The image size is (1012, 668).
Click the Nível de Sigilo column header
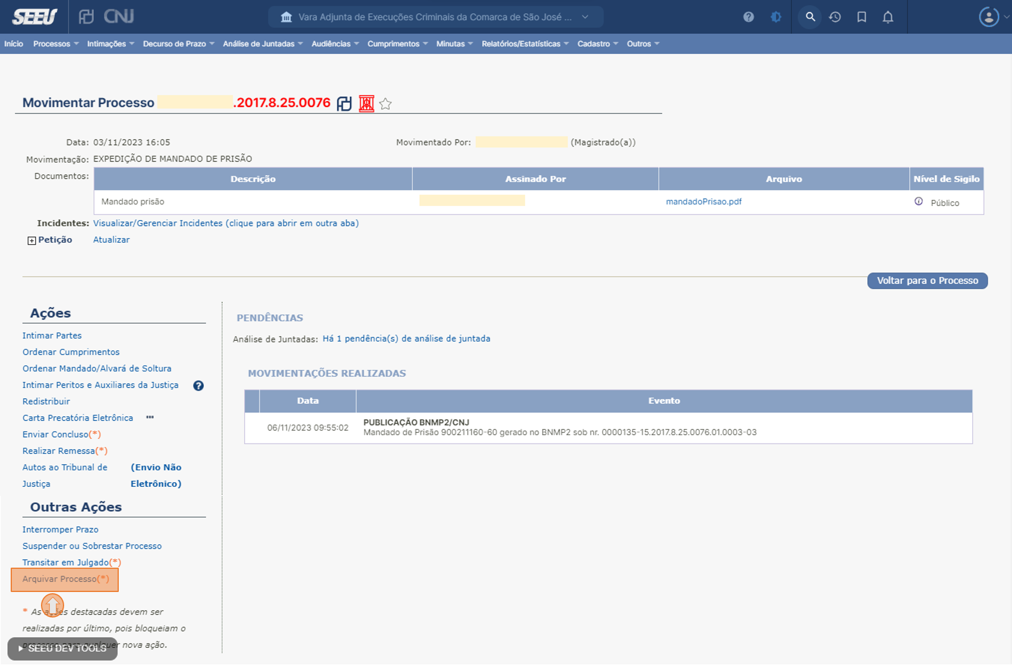pos(946,179)
